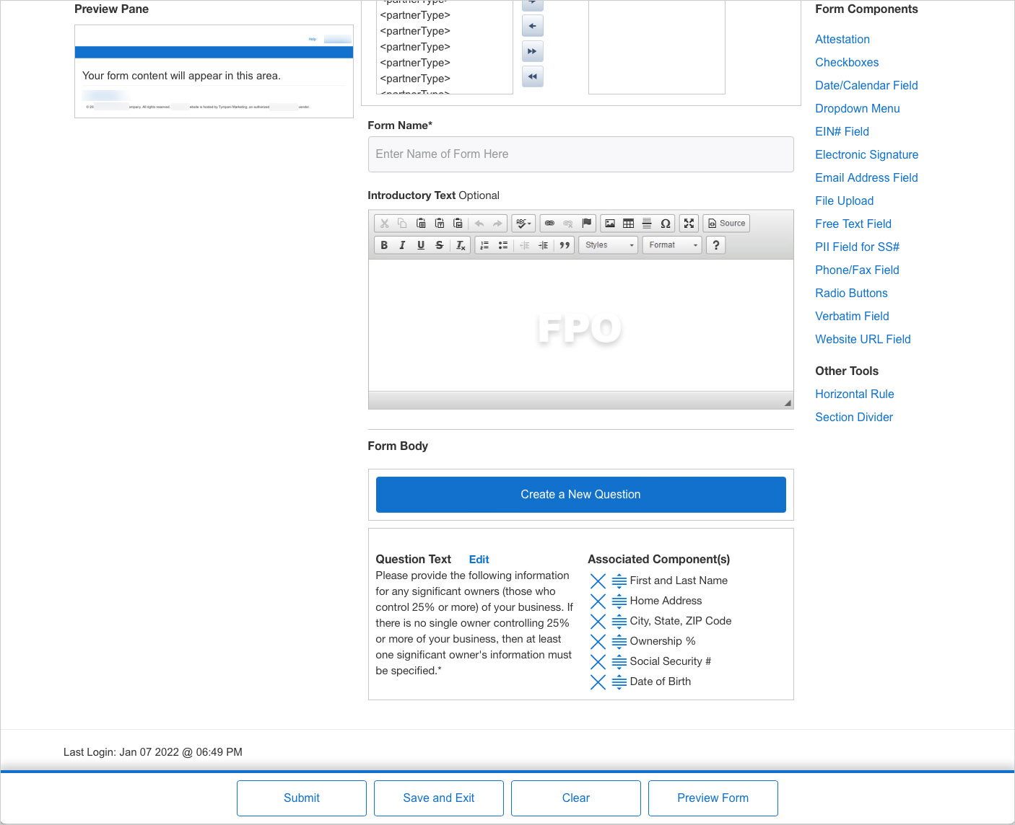Open the Styles dropdown
The image size is (1015, 825).
pyautogui.click(x=608, y=245)
